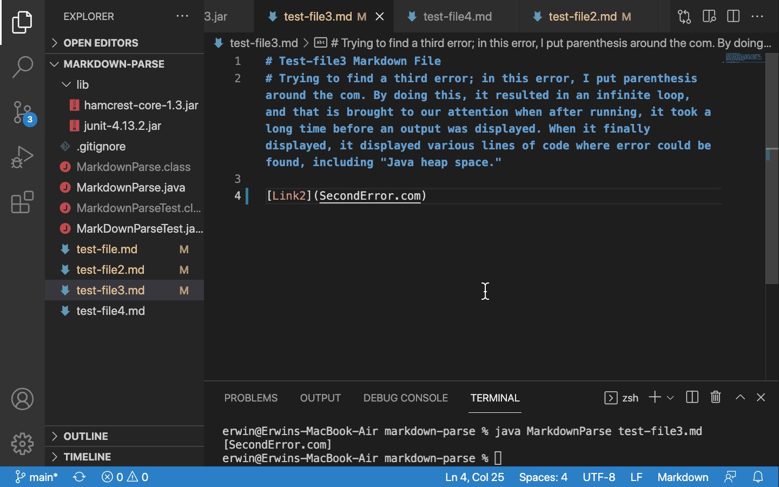
Task: Open feedback icon in status bar
Action: (730, 477)
